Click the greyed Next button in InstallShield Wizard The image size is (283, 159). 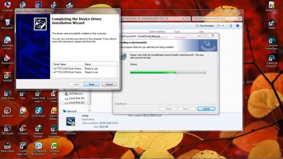[187, 109]
